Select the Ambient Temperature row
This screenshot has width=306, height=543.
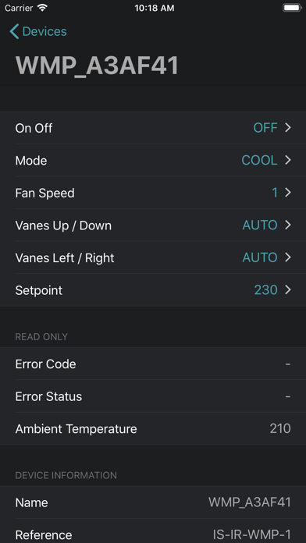(153, 429)
